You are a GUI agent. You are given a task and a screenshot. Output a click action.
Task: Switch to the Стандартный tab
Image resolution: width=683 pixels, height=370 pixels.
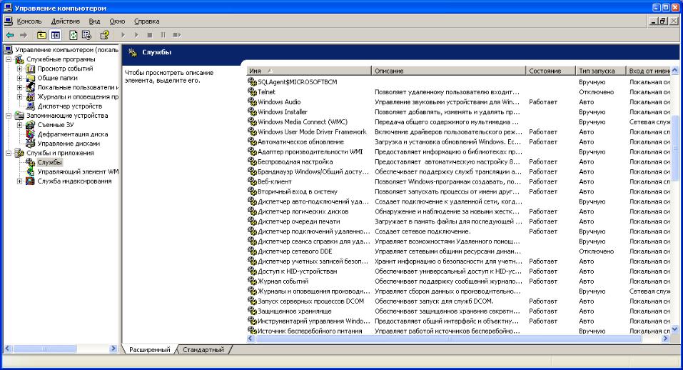click(203, 349)
